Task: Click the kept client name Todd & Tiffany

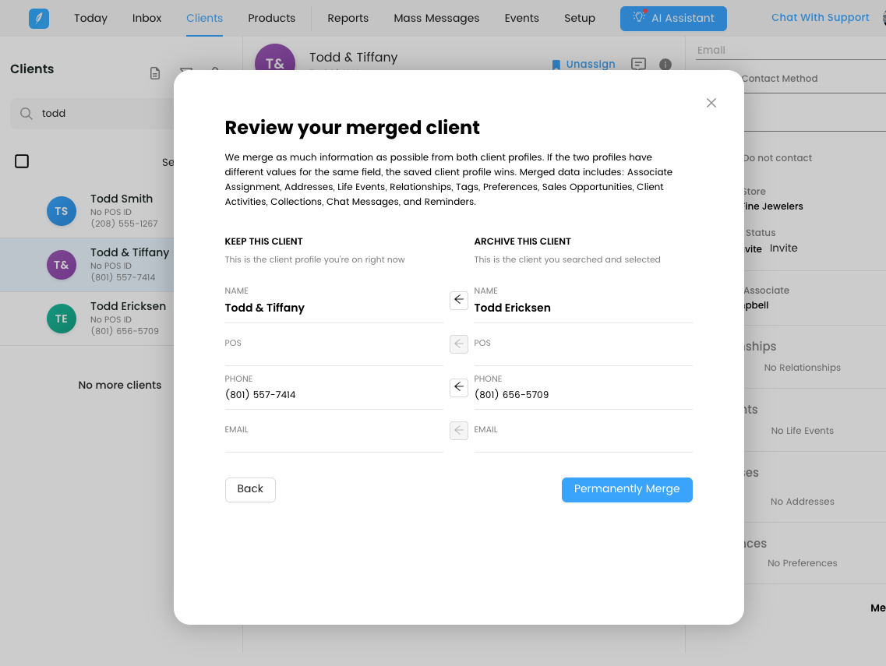Action: point(264,308)
